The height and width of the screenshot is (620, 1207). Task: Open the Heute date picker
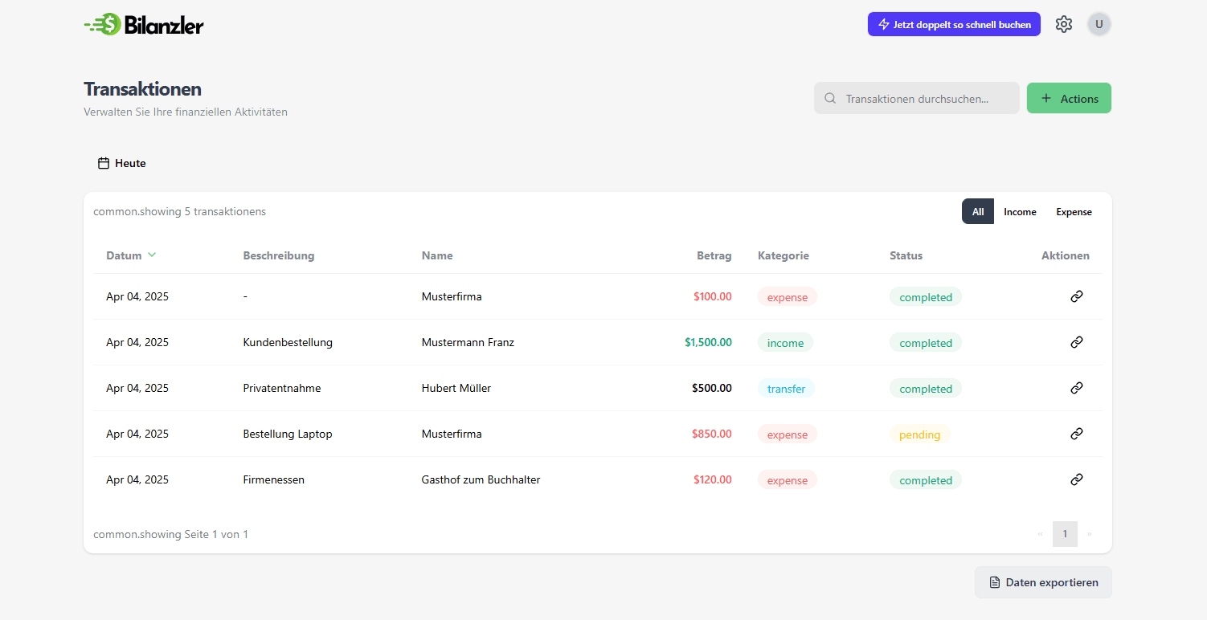(x=122, y=163)
